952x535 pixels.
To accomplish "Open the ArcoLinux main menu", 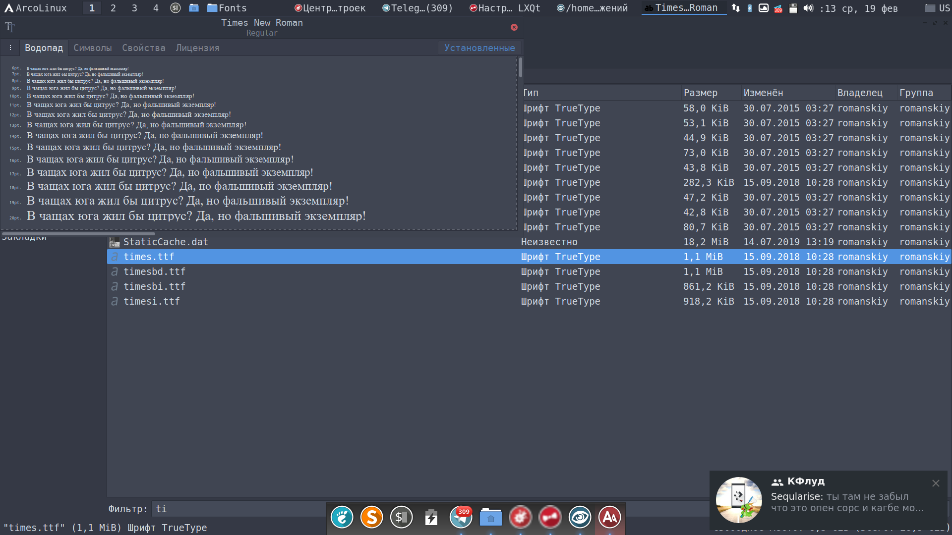I will coord(36,8).
